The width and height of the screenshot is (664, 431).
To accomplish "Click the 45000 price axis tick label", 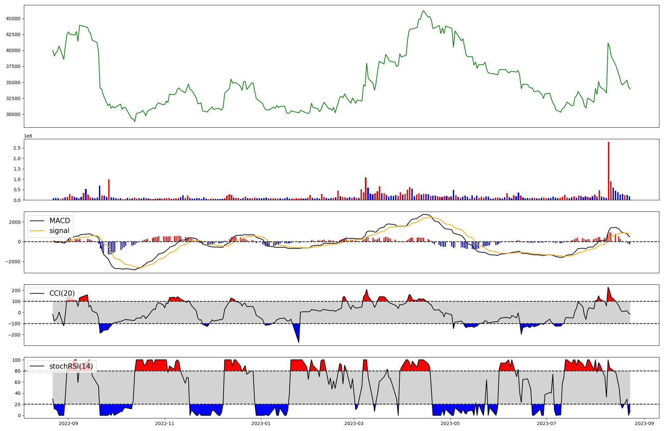I will pos(13,19).
